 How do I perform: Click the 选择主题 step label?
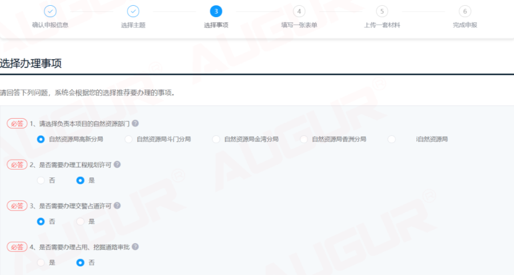pos(133,25)
